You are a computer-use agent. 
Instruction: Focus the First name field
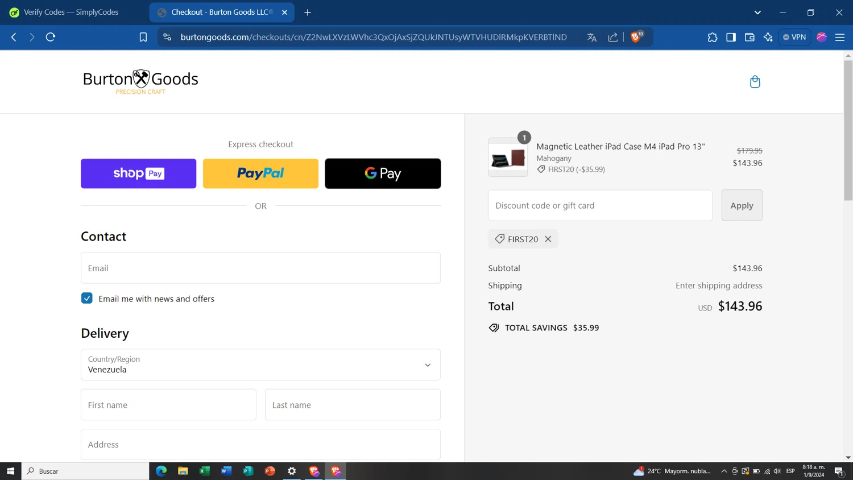168,404
